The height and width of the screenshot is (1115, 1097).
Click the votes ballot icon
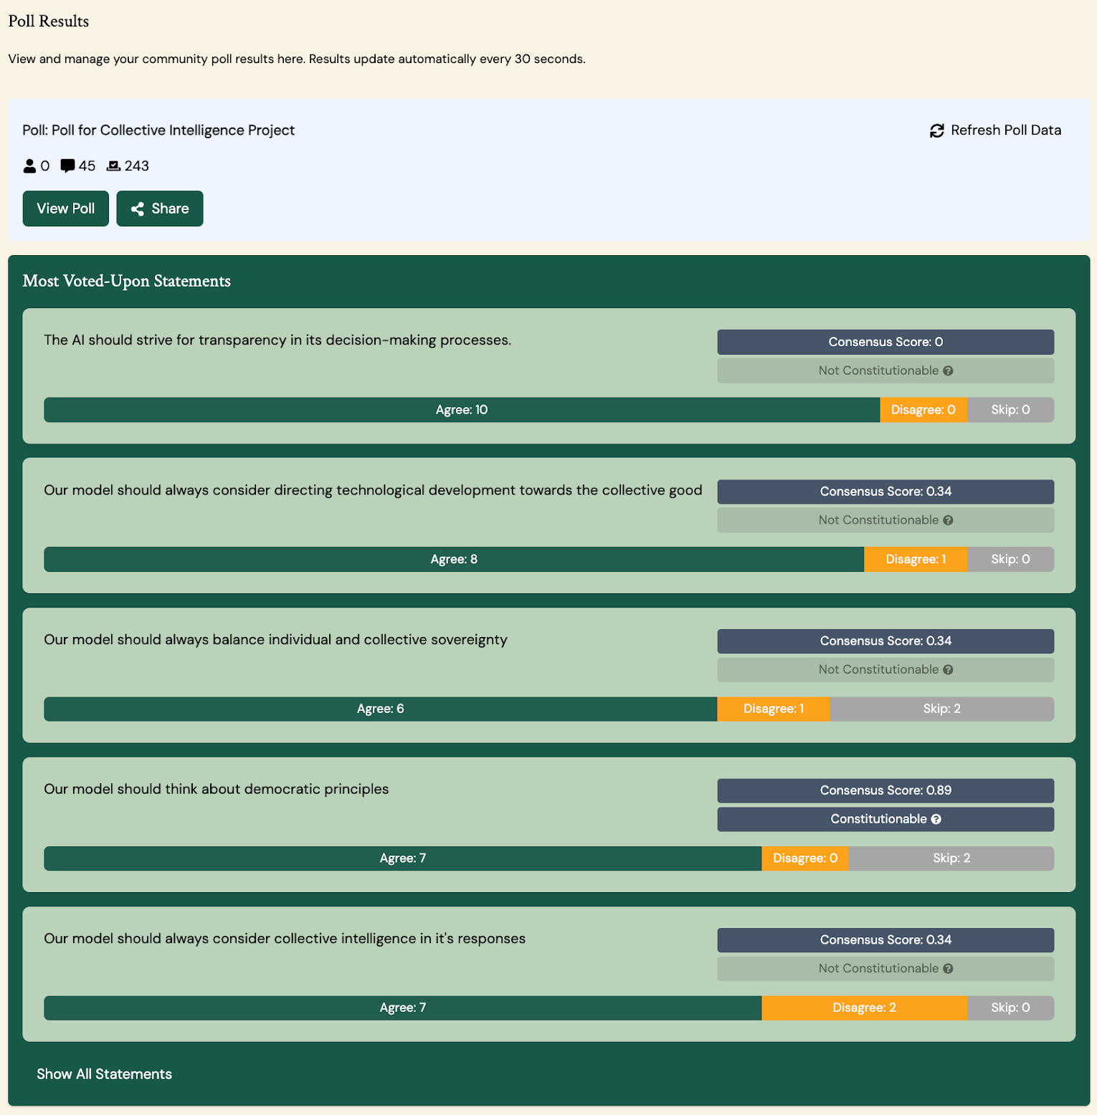click(113, 166)
